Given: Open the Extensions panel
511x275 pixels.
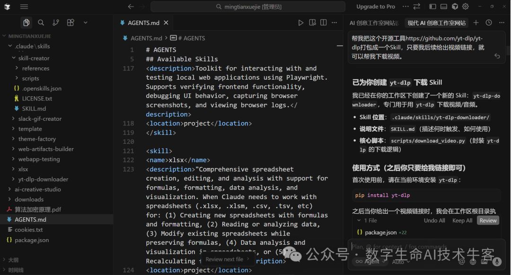Looking at the screenshot, I should (70, 22).
